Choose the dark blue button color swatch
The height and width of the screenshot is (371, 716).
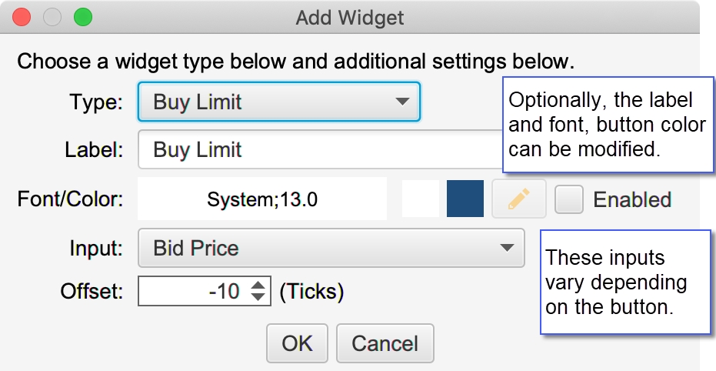465,199
